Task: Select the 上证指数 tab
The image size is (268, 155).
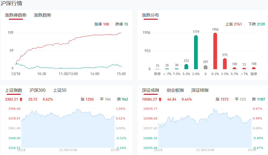Action: [14, 90]
